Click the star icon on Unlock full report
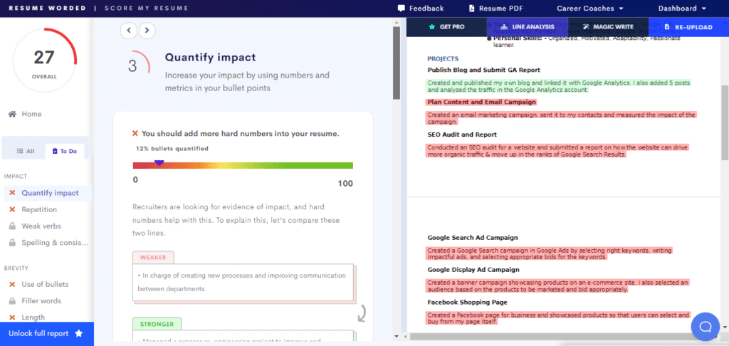729x346 pixels. [x=78, y=333]
